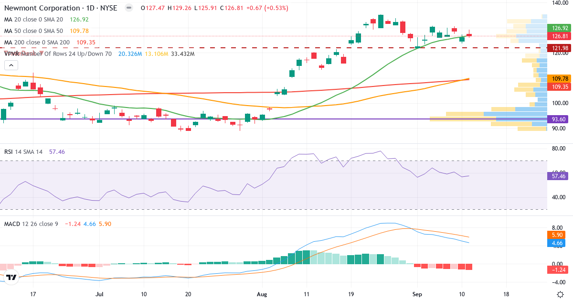
Task: Open chart settings gear at bottom right
Action: 560,294
